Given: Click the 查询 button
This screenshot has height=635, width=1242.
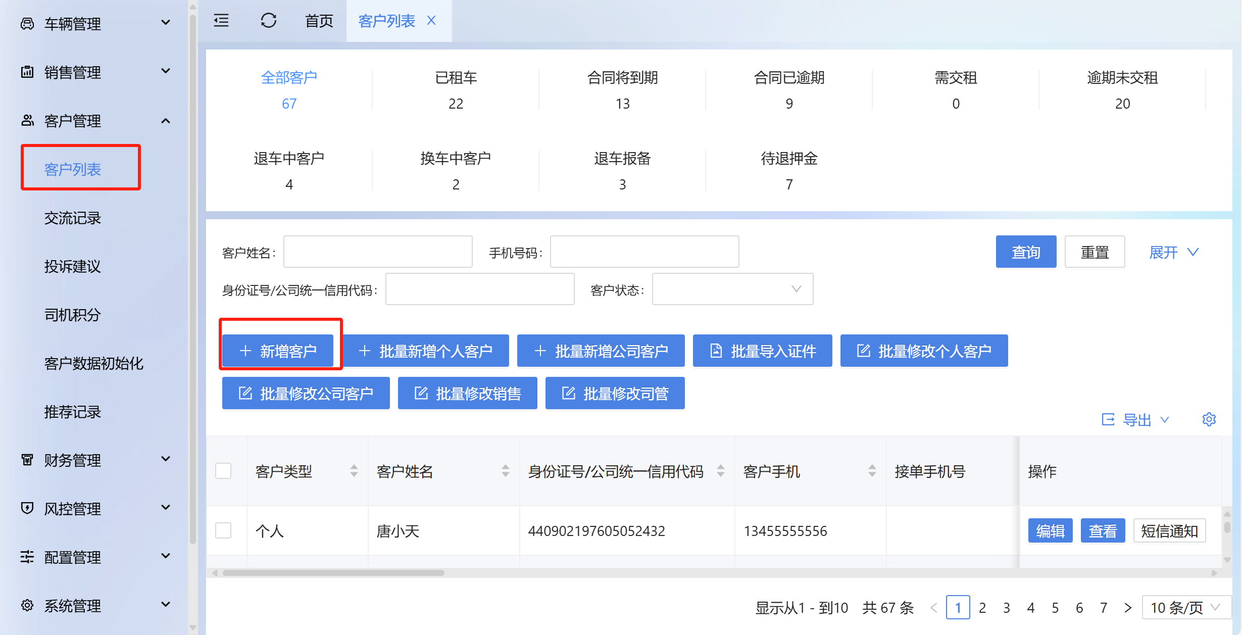Looking at the screenshot, I should point(1025,252).
